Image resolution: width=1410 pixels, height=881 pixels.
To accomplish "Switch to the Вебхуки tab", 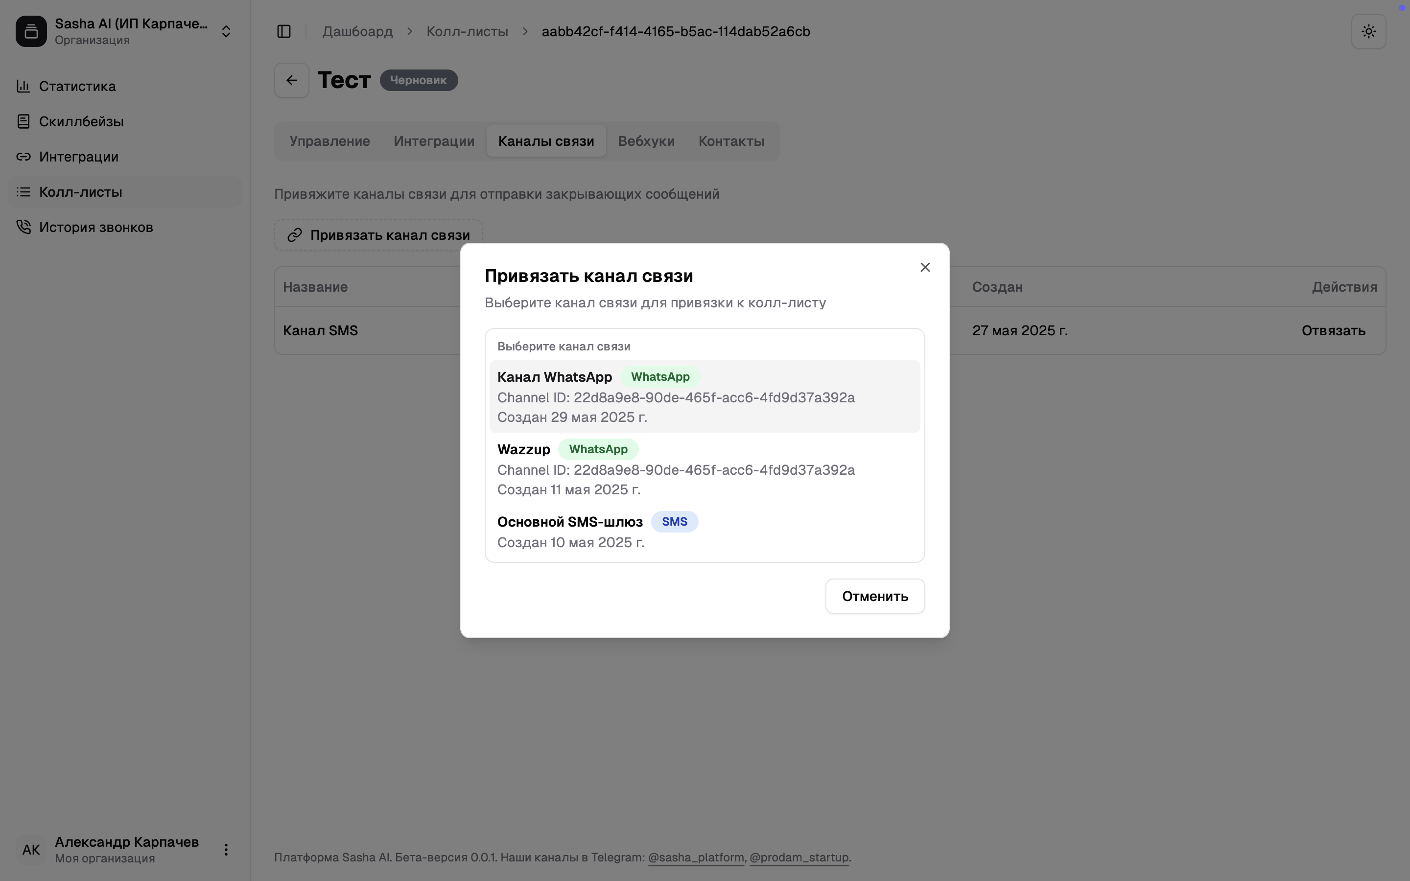I will click(646, 141).
